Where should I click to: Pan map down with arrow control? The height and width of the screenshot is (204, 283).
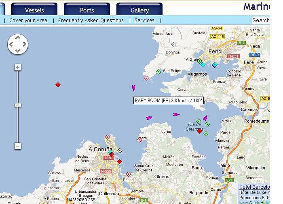[x=18, y=51]
